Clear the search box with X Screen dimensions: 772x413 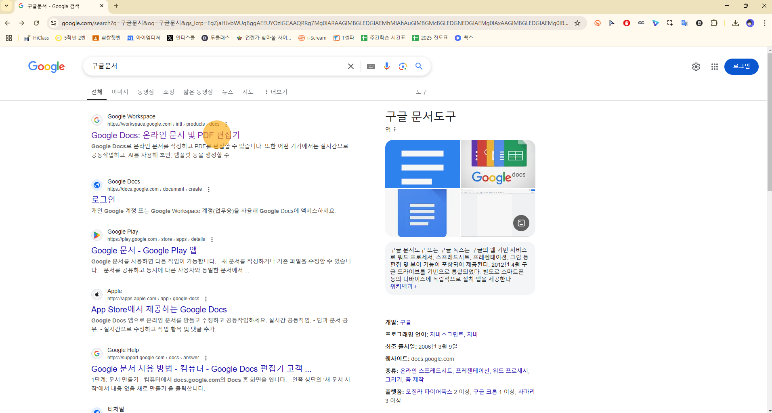351,66
